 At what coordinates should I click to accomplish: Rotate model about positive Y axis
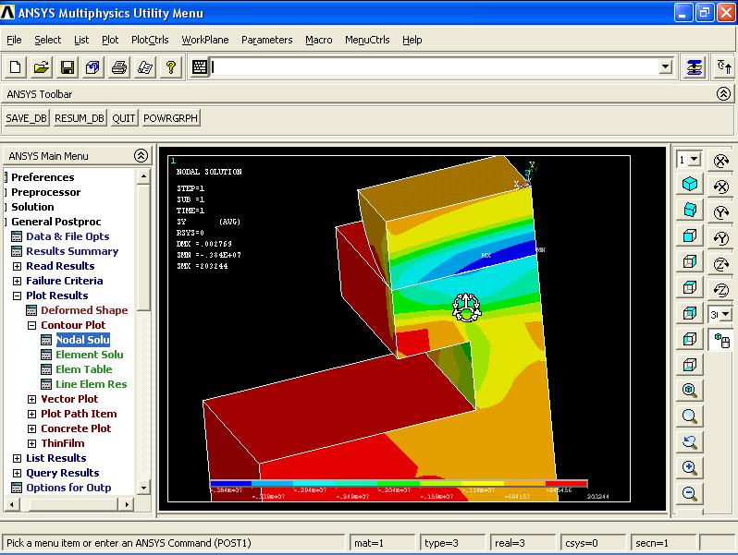(x=721, y=213)
